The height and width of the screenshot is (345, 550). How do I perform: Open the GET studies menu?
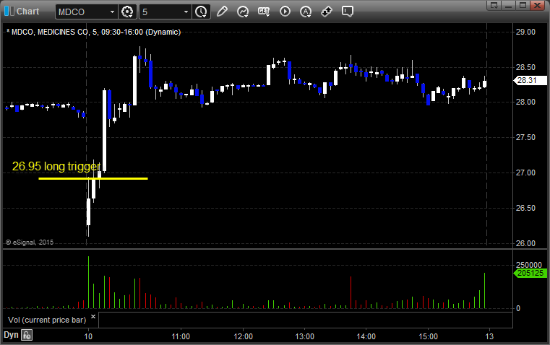[x=264, y=12]
